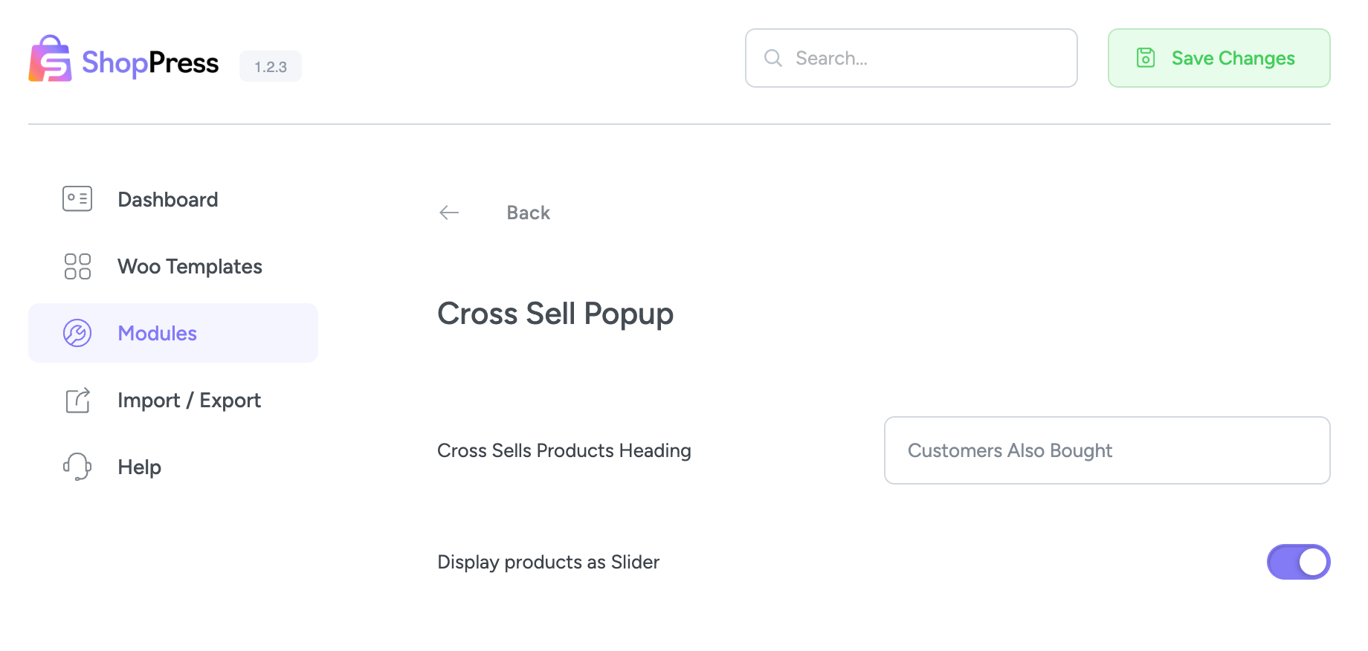The image size is (1368, 651).
Task: Click the Help headset icon
Action: pos(77,467)
